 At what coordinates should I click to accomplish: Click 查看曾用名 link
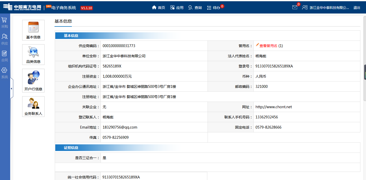tap(268, 46)
